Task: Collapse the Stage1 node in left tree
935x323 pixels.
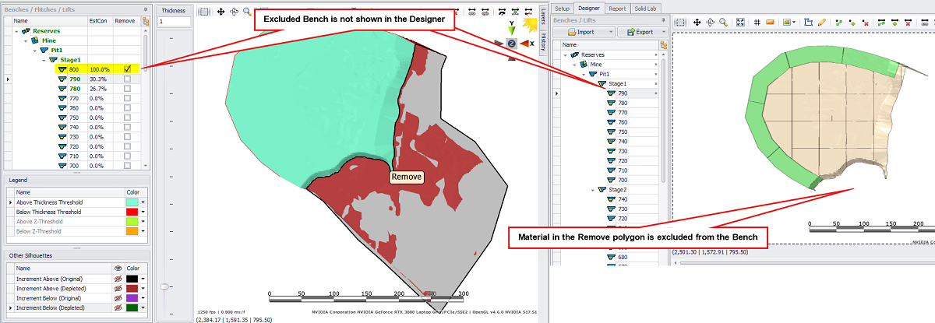Action: (x=44, y=59)
